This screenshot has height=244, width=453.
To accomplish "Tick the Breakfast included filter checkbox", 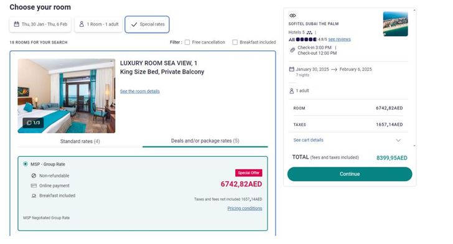I will pyautogui.click(x=235, y=42).
